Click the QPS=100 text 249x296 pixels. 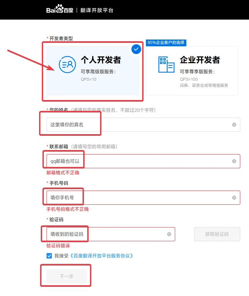pos(189,79)
